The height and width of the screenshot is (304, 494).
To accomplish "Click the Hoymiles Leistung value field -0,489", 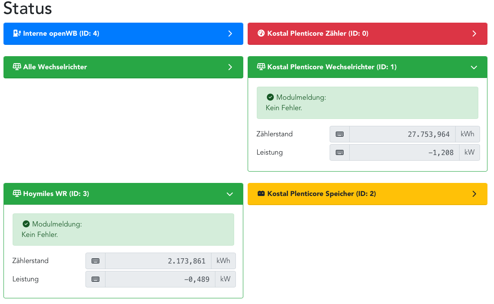I will [x=158, y=279].
